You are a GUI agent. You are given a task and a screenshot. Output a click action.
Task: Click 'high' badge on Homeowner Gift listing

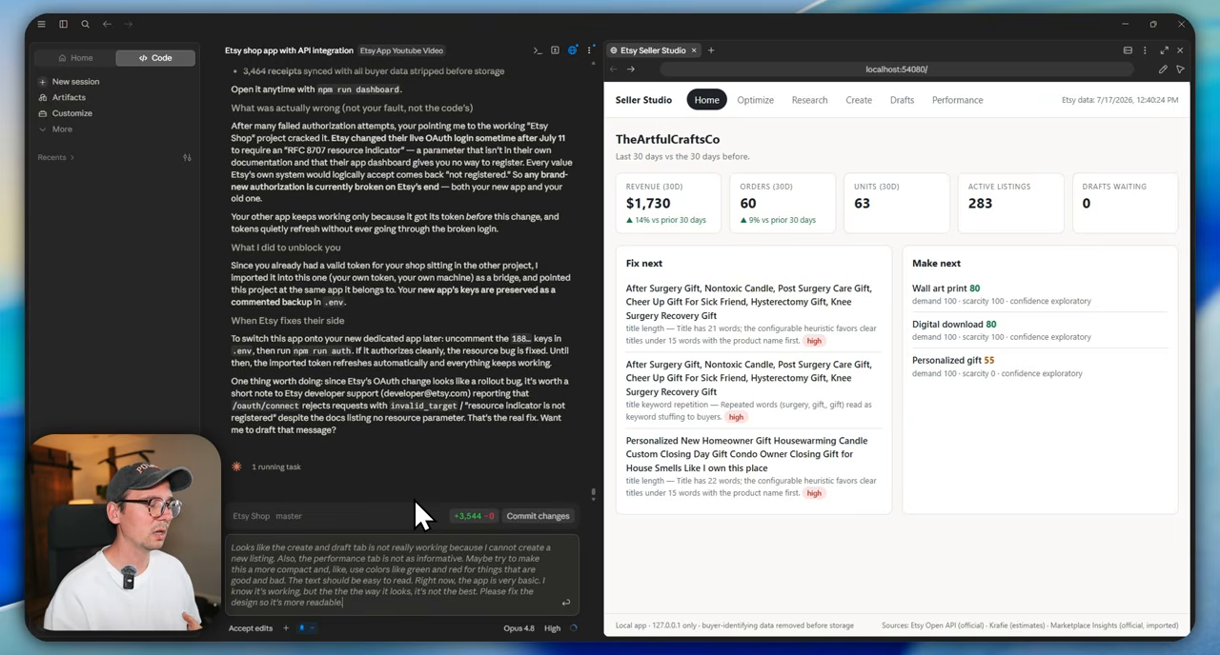coord(813,493)
